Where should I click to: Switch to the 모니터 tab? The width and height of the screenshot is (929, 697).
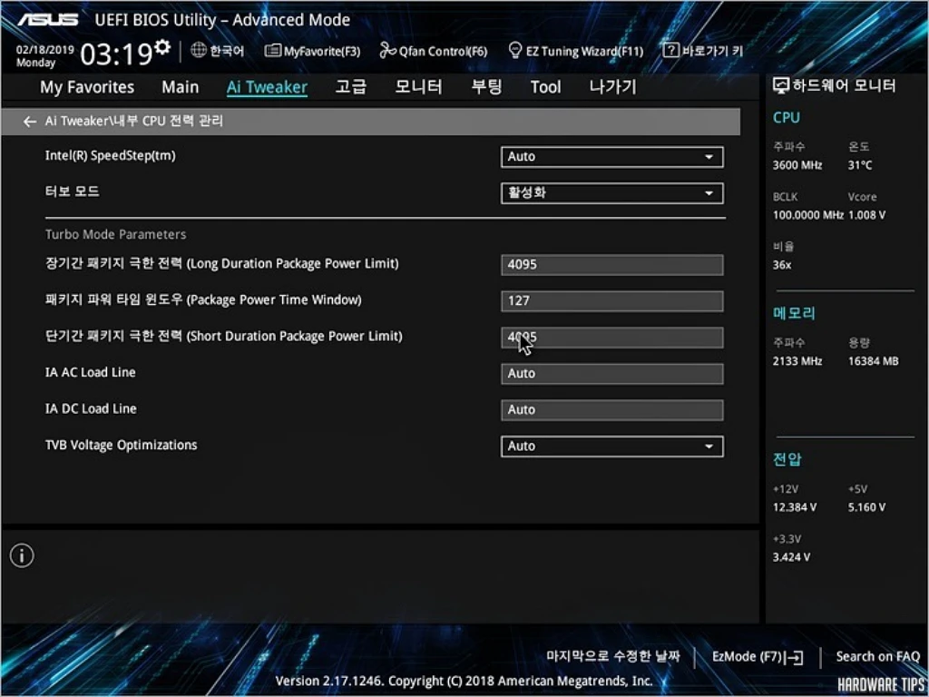pos(418,87)
